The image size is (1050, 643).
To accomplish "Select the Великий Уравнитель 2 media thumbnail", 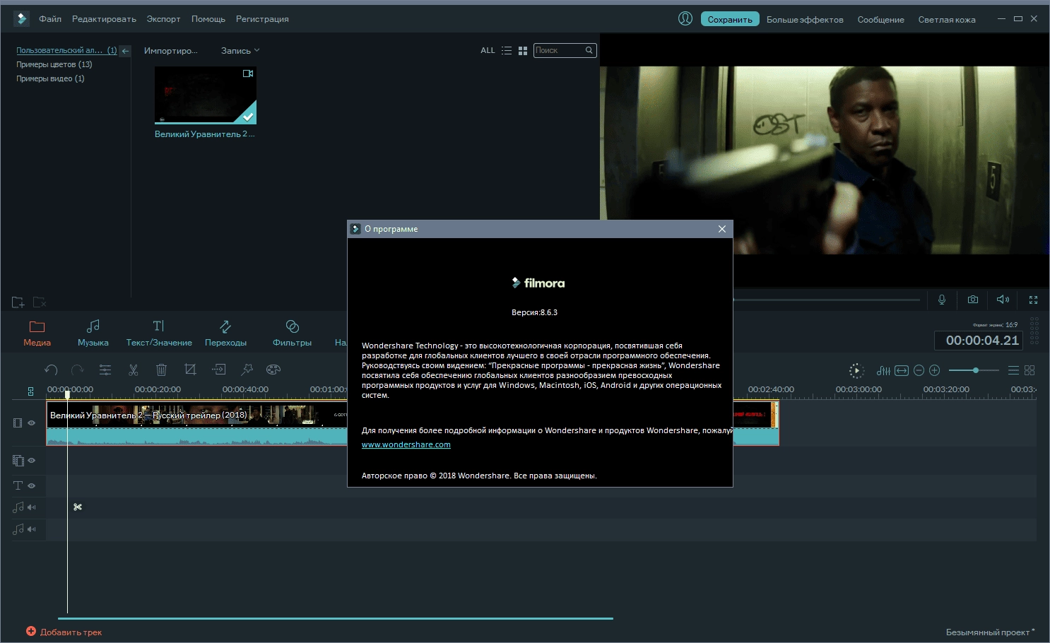I will (206, 95).
